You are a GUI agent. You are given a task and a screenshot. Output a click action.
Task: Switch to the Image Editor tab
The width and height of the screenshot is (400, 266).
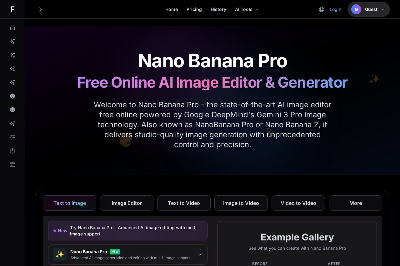pyautogui.click(x=127, y=203)
